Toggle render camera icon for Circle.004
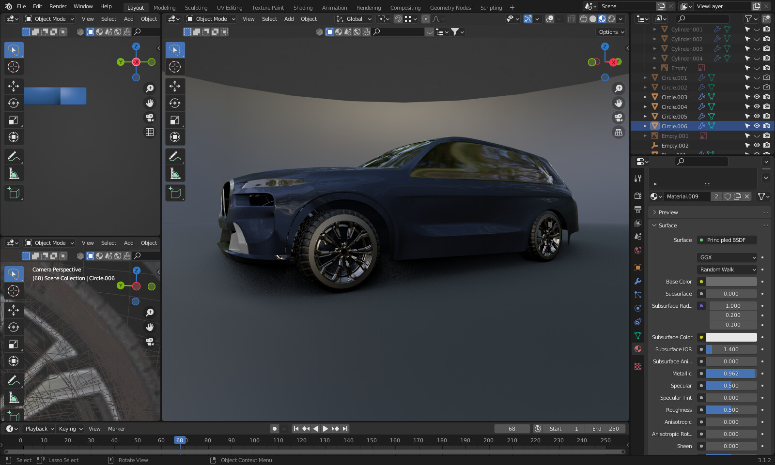The width and height of the screenshot is (775, 465). 766,106
